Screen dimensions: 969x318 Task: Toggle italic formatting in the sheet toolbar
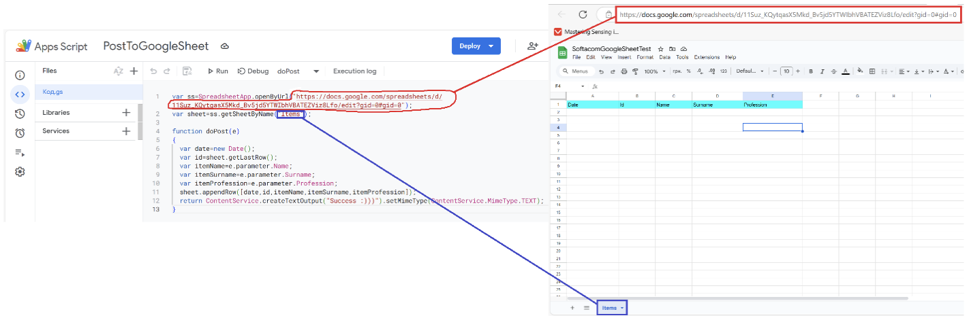(822, 71)
